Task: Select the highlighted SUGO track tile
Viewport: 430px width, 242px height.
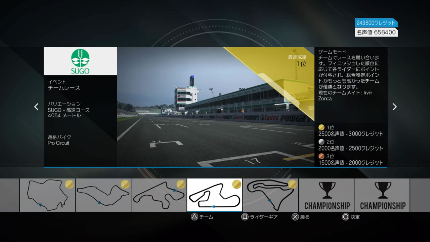Action: [x=215, y=195]
